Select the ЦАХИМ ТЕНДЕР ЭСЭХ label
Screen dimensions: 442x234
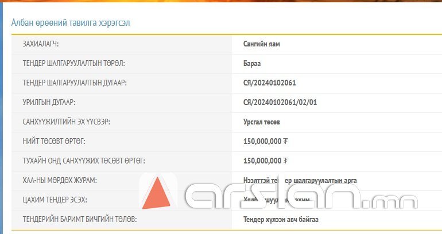(x=55, y=200)
